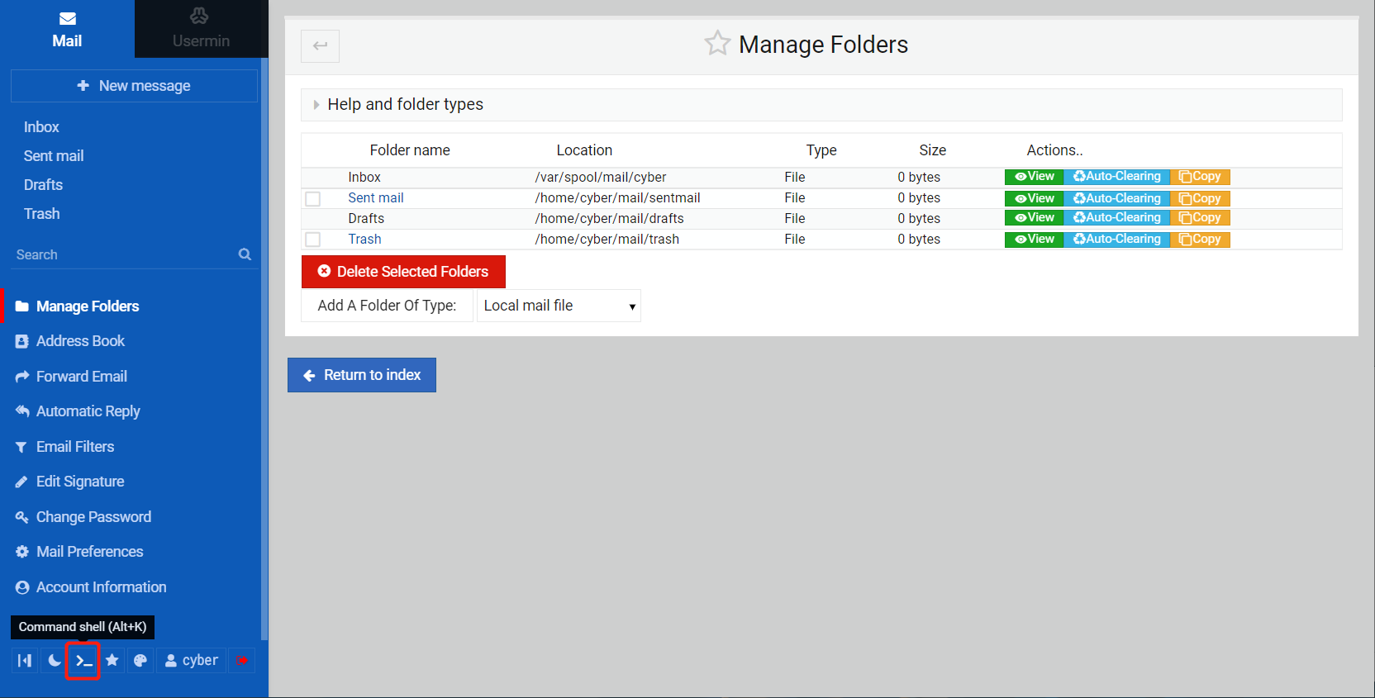
Task: Click Delete Selected Folders
Action: coord(403,272)
